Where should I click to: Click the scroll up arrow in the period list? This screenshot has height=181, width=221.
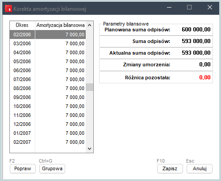(89, 25)
